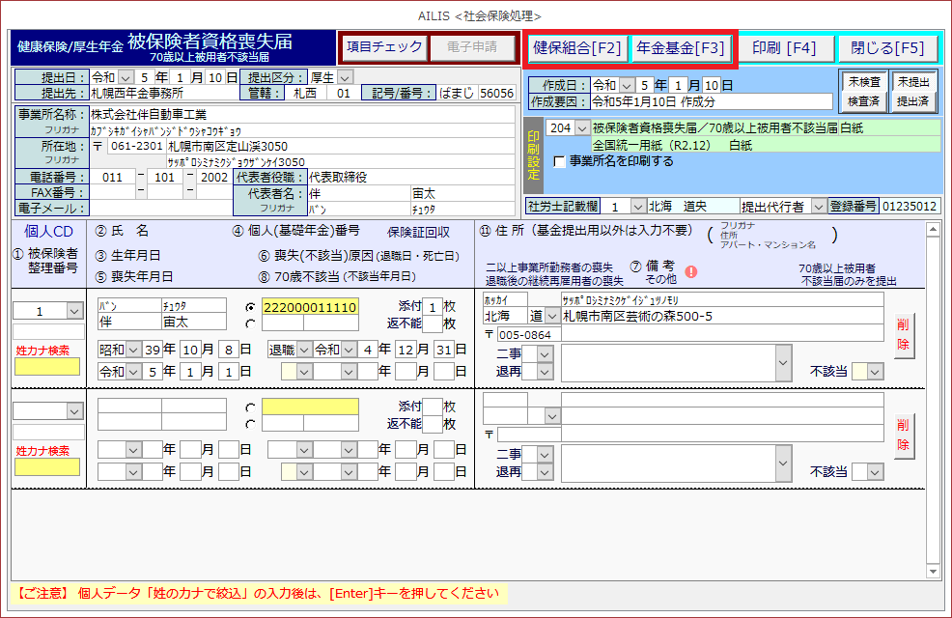Switch to 年金基金[F3] form
The image size is (952, 618).
pos(680,47)
